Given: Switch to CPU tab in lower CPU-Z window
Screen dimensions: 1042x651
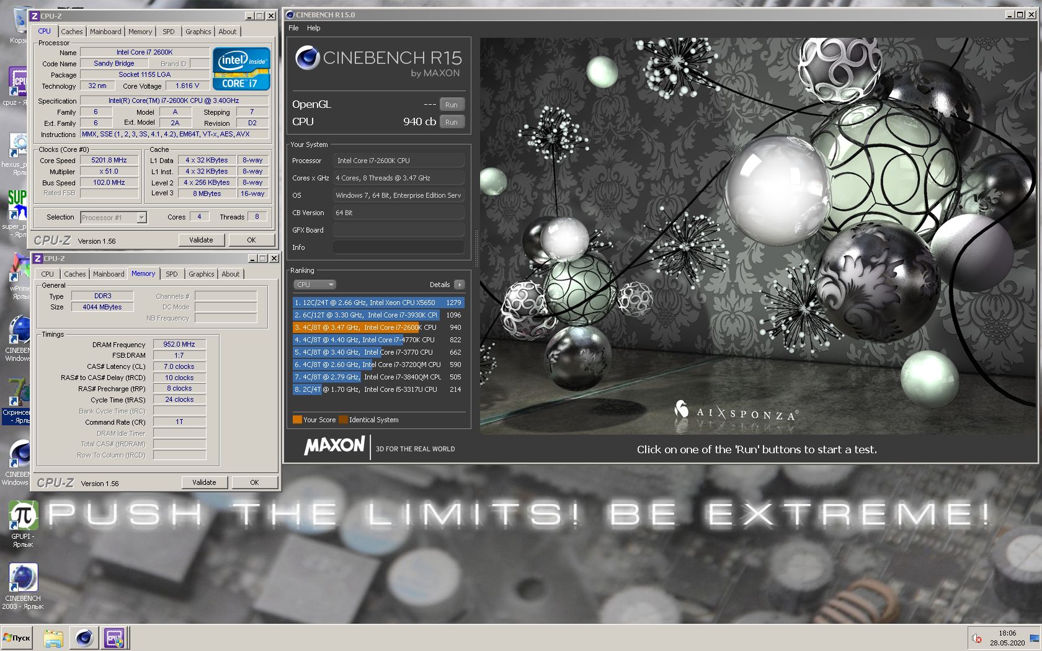Looking at the screenshot, I should (x=47, y=274).
